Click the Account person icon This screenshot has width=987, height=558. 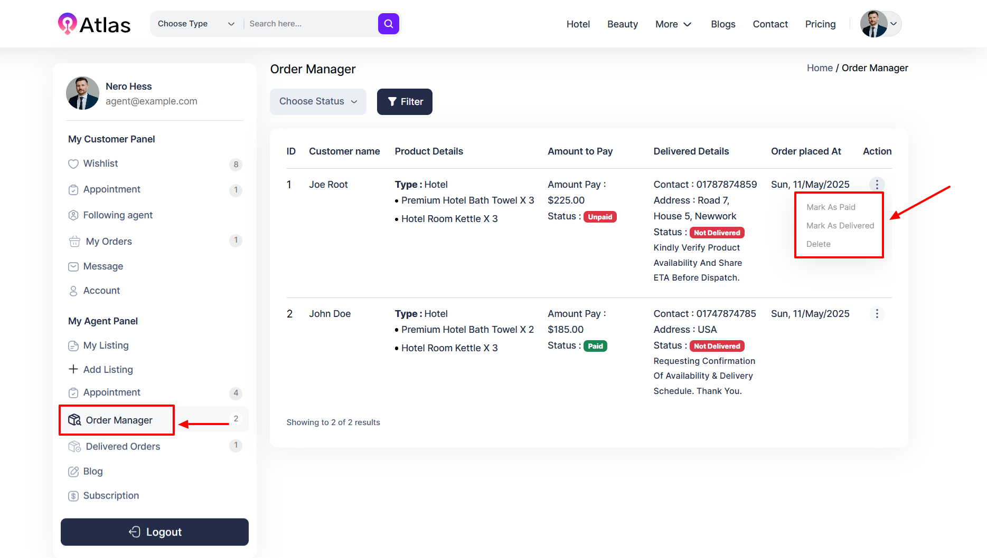[73, 291]
